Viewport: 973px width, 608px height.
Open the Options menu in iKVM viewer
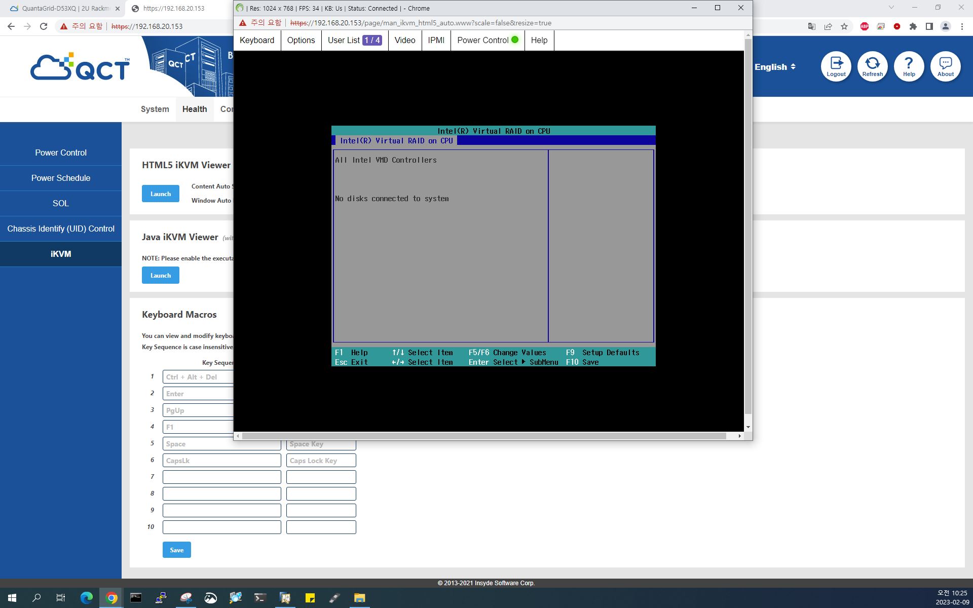click(301, 41)
